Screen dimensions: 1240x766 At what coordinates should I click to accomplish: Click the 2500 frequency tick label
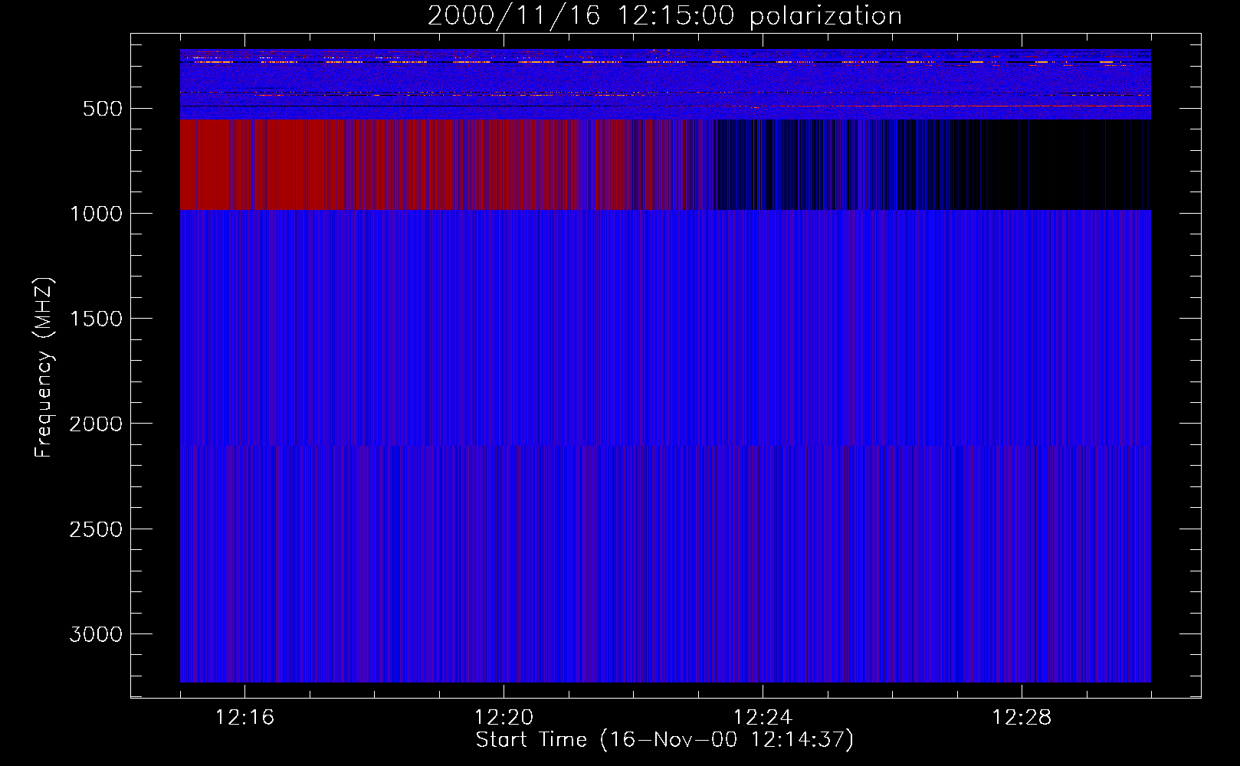coord(96,529)
